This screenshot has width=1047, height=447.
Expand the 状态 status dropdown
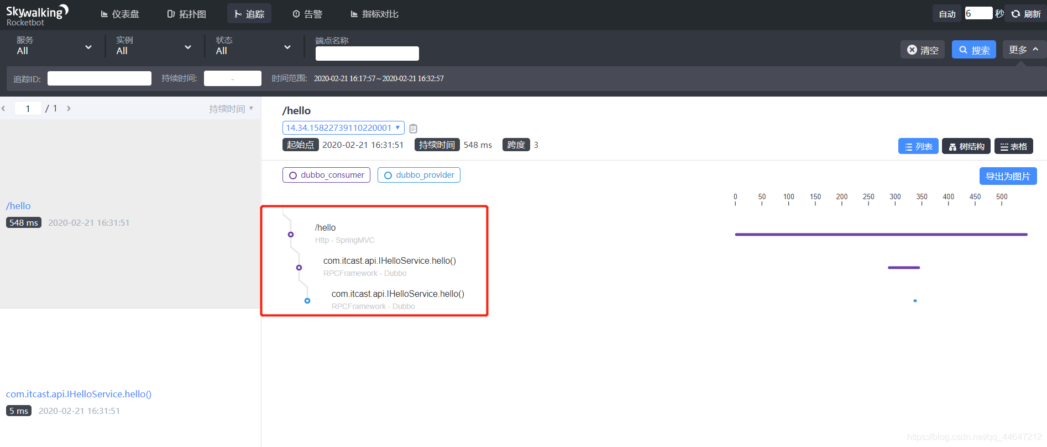point(253,46)
